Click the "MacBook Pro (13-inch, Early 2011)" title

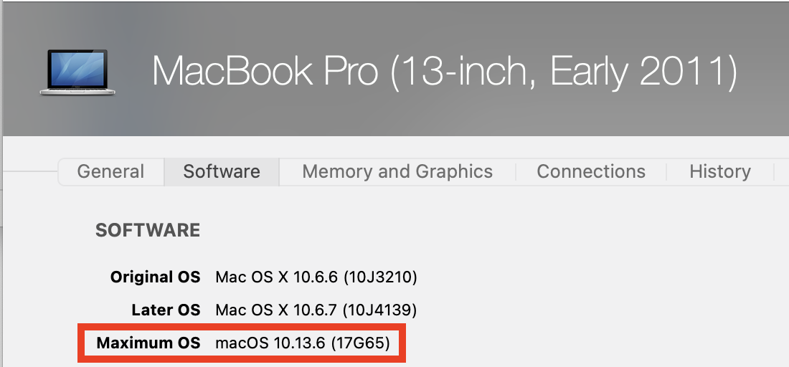click(444, 72)
